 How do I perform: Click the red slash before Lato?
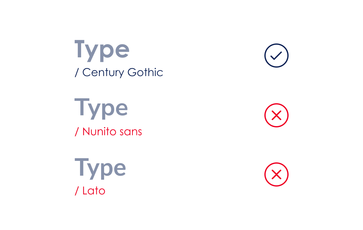[x=77, y=191]
